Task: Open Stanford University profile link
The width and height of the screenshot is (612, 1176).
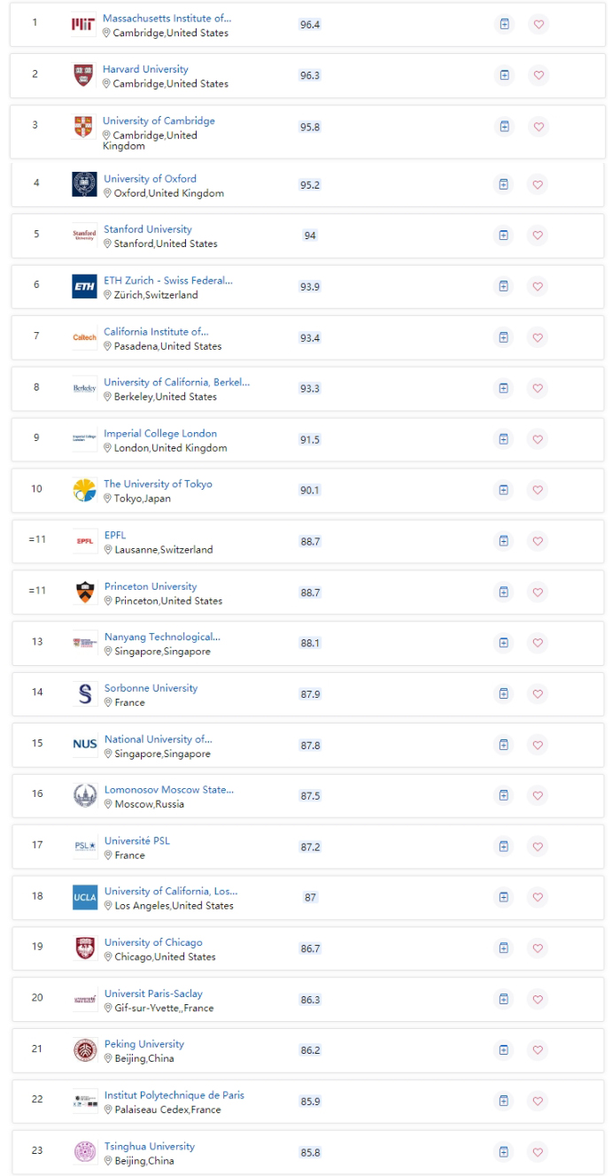Action: coord(148,229)
